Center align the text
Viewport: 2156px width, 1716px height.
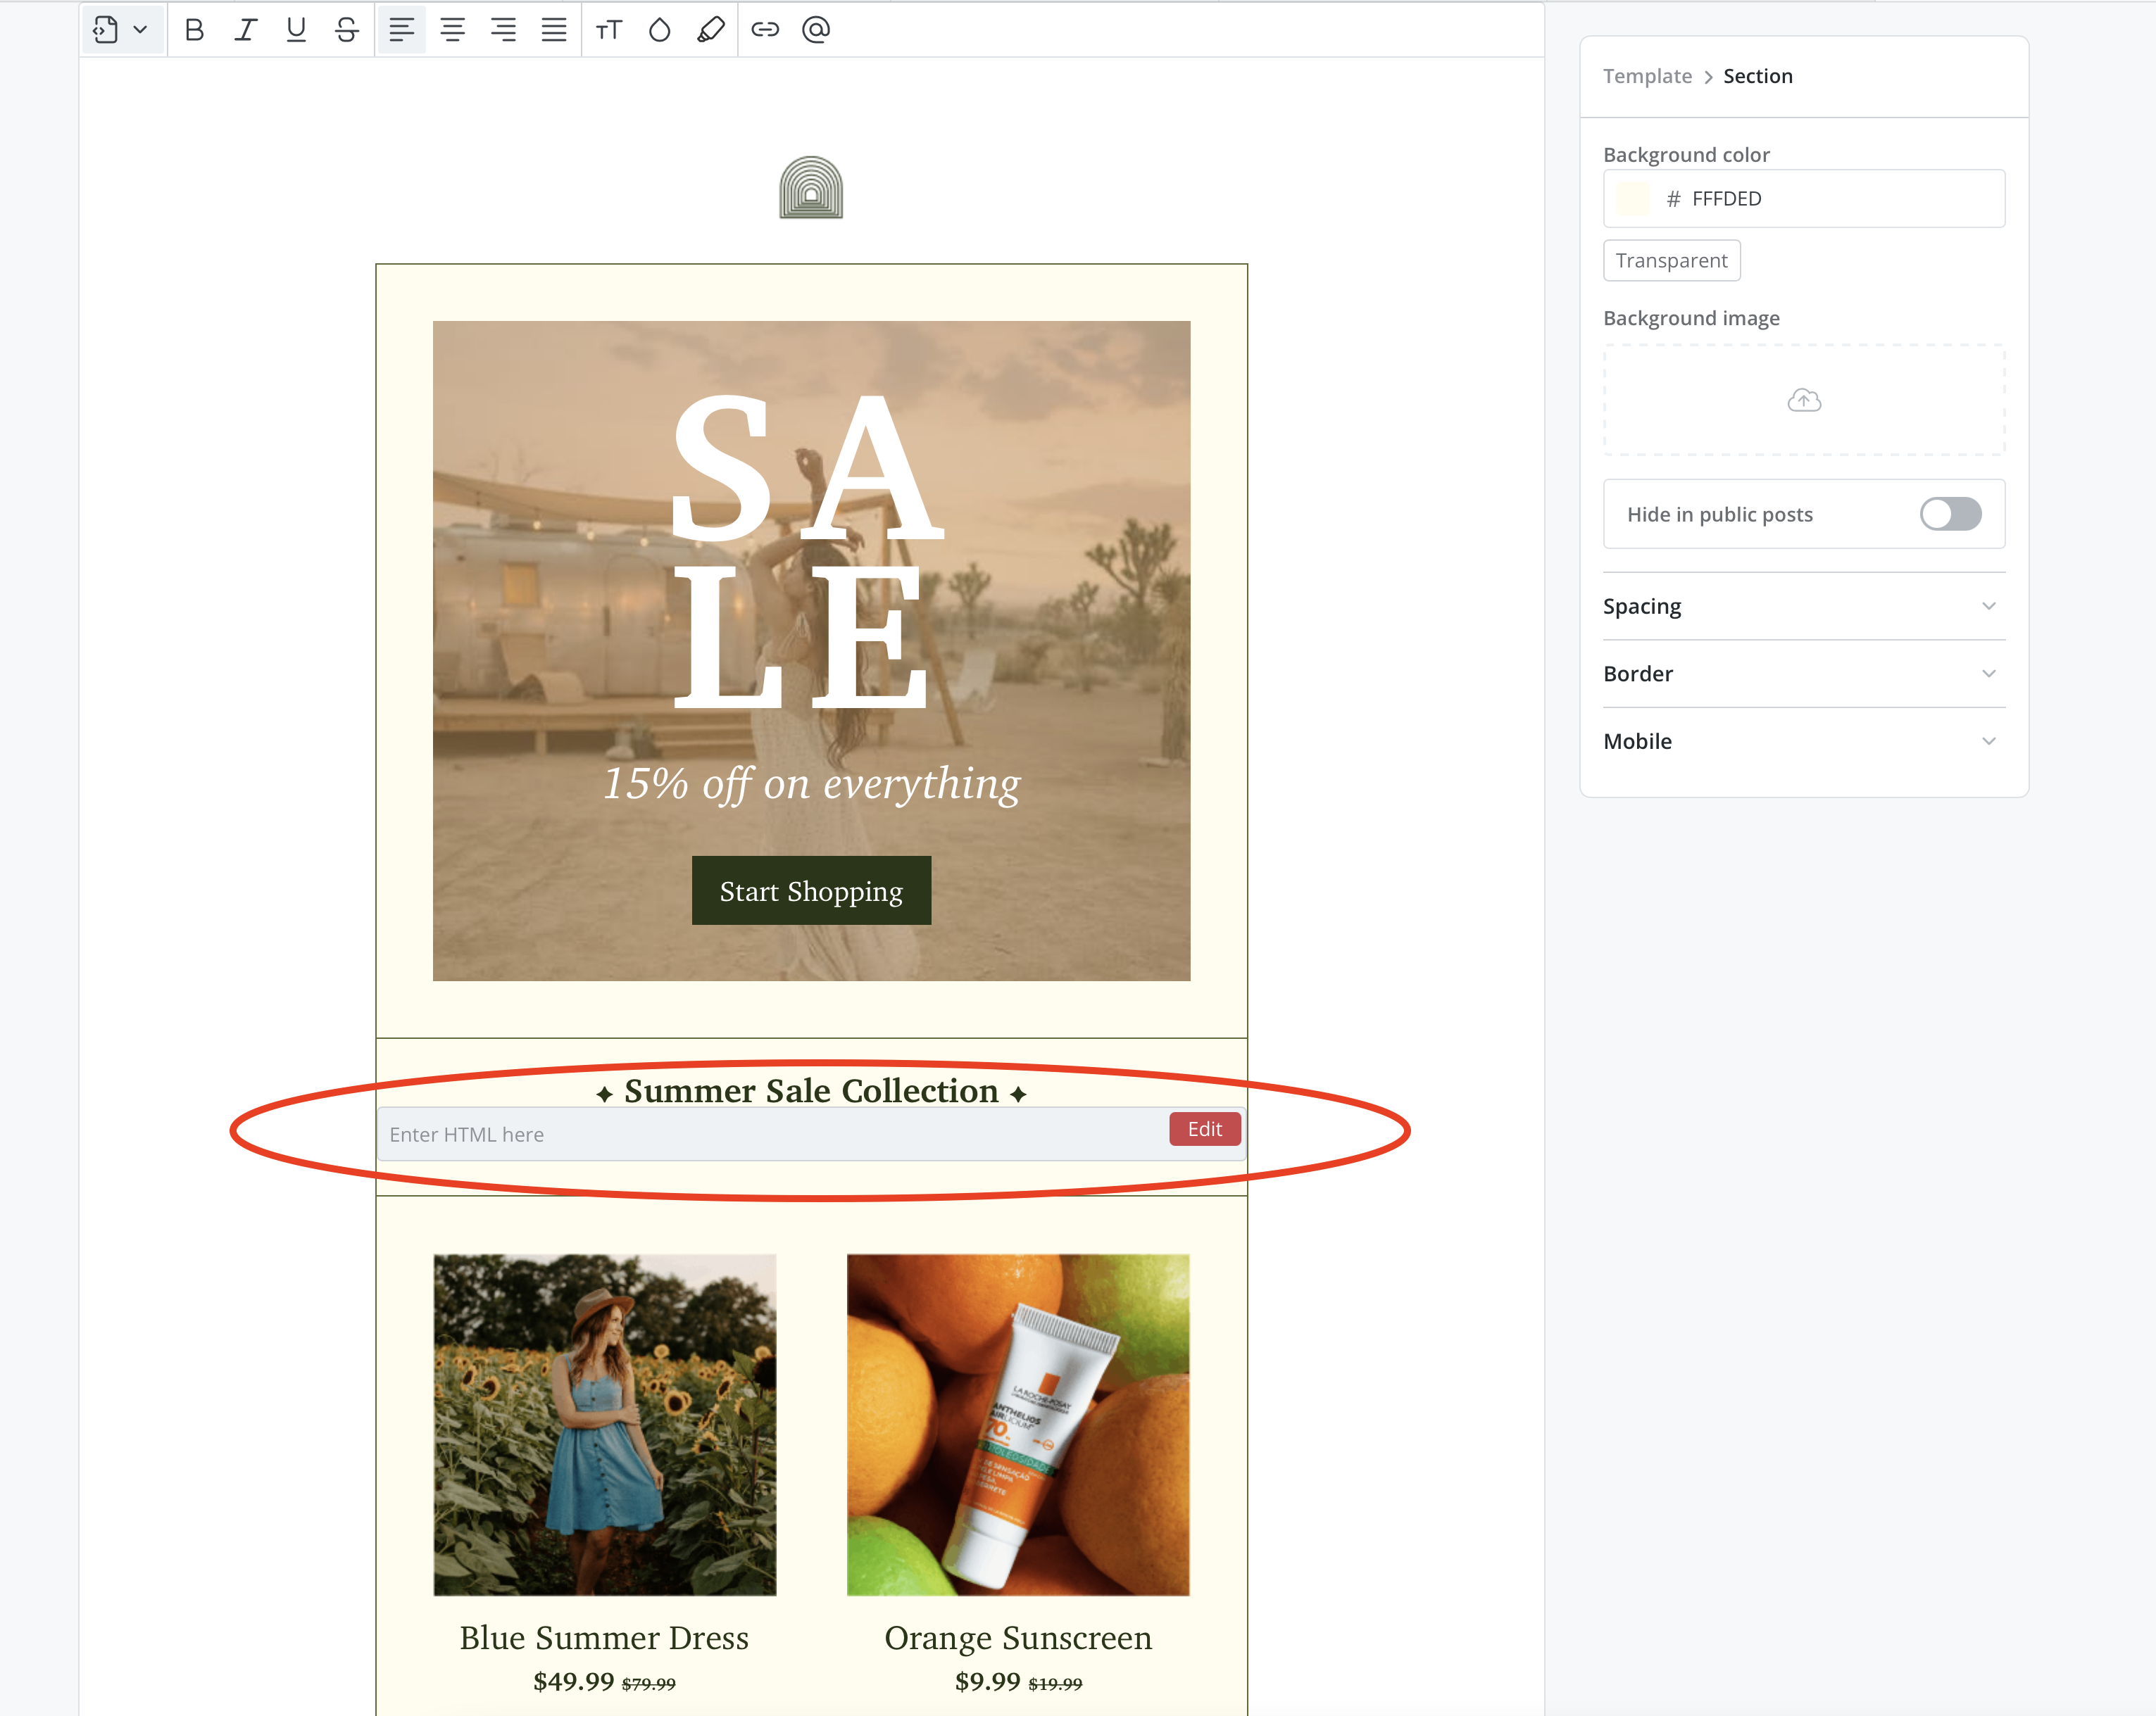coord(452,30)
